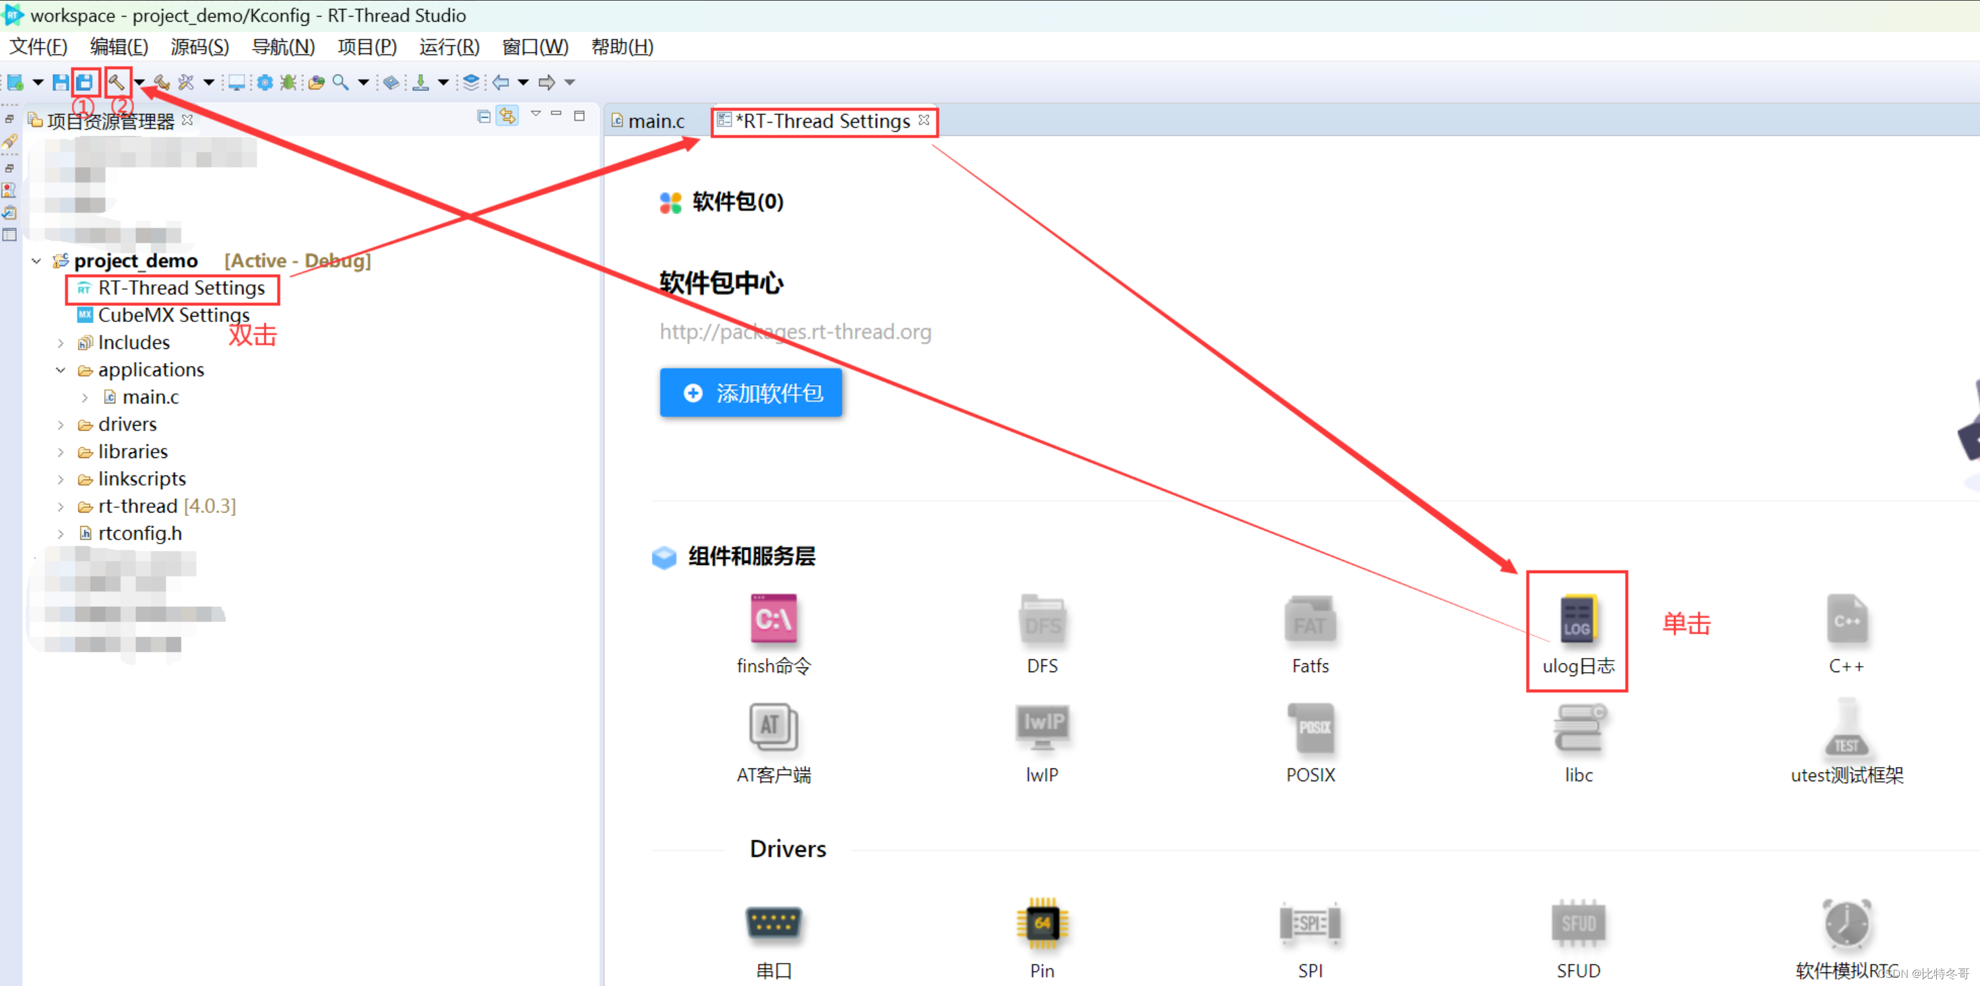Close the RT-Thread Settings tab
This screenshot has height=986, width=1980.
[x=924, y=120]
